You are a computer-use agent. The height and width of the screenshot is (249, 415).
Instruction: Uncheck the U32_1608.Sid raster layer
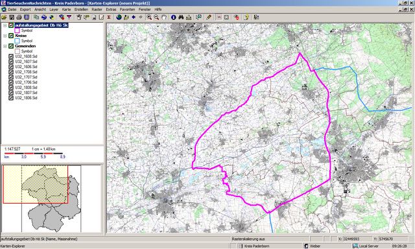coord(11,56)
